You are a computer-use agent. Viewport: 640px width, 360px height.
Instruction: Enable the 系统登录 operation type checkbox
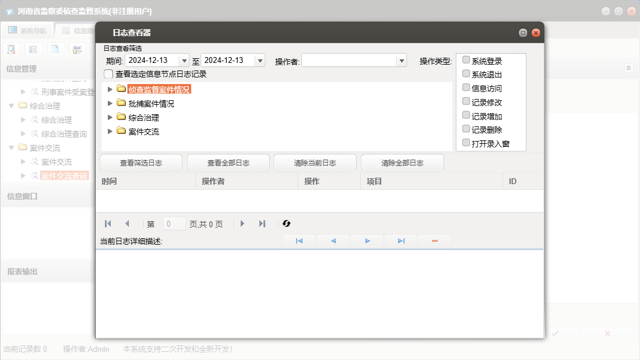466,60
